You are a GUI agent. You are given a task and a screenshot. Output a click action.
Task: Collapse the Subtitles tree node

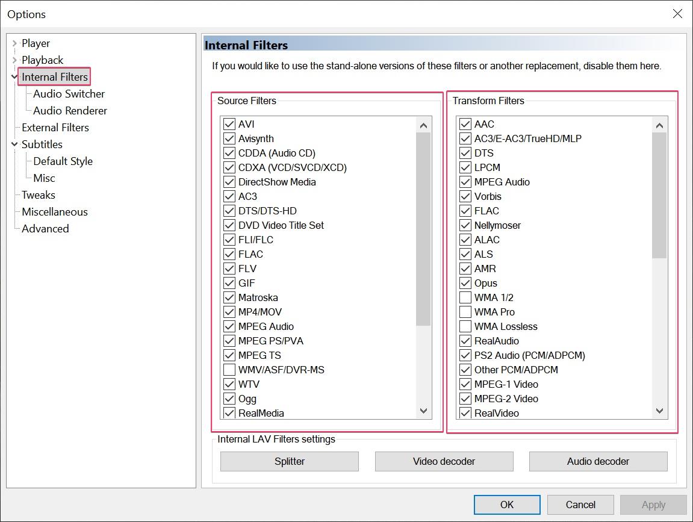pyautogui.click(x=14, y=144)
